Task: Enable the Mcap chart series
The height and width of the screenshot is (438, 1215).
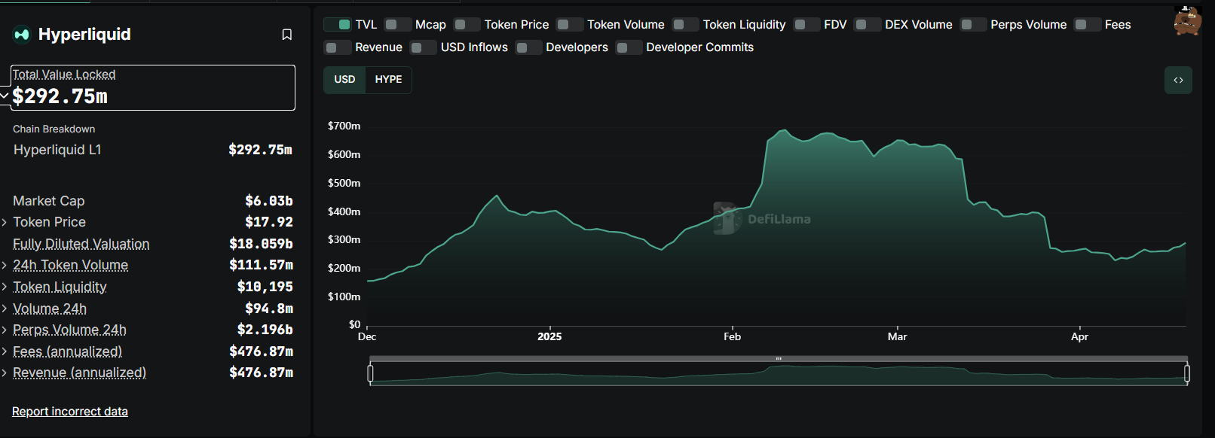Action: (398, 25)
